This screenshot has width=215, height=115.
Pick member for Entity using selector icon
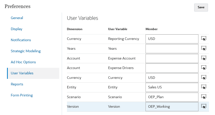(204, 87)
